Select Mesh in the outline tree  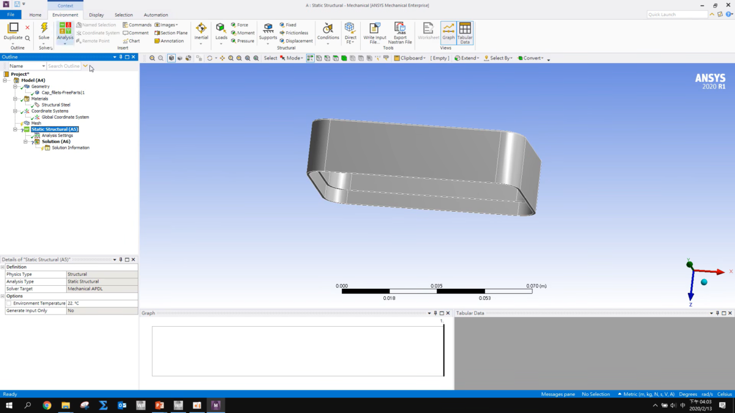[x=36, y=123]
